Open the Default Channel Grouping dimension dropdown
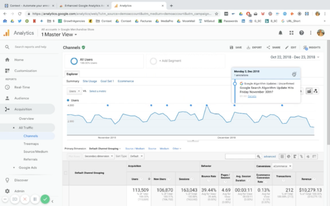The width and height of the screenshot is (330, 206). (x=105, y=149)
